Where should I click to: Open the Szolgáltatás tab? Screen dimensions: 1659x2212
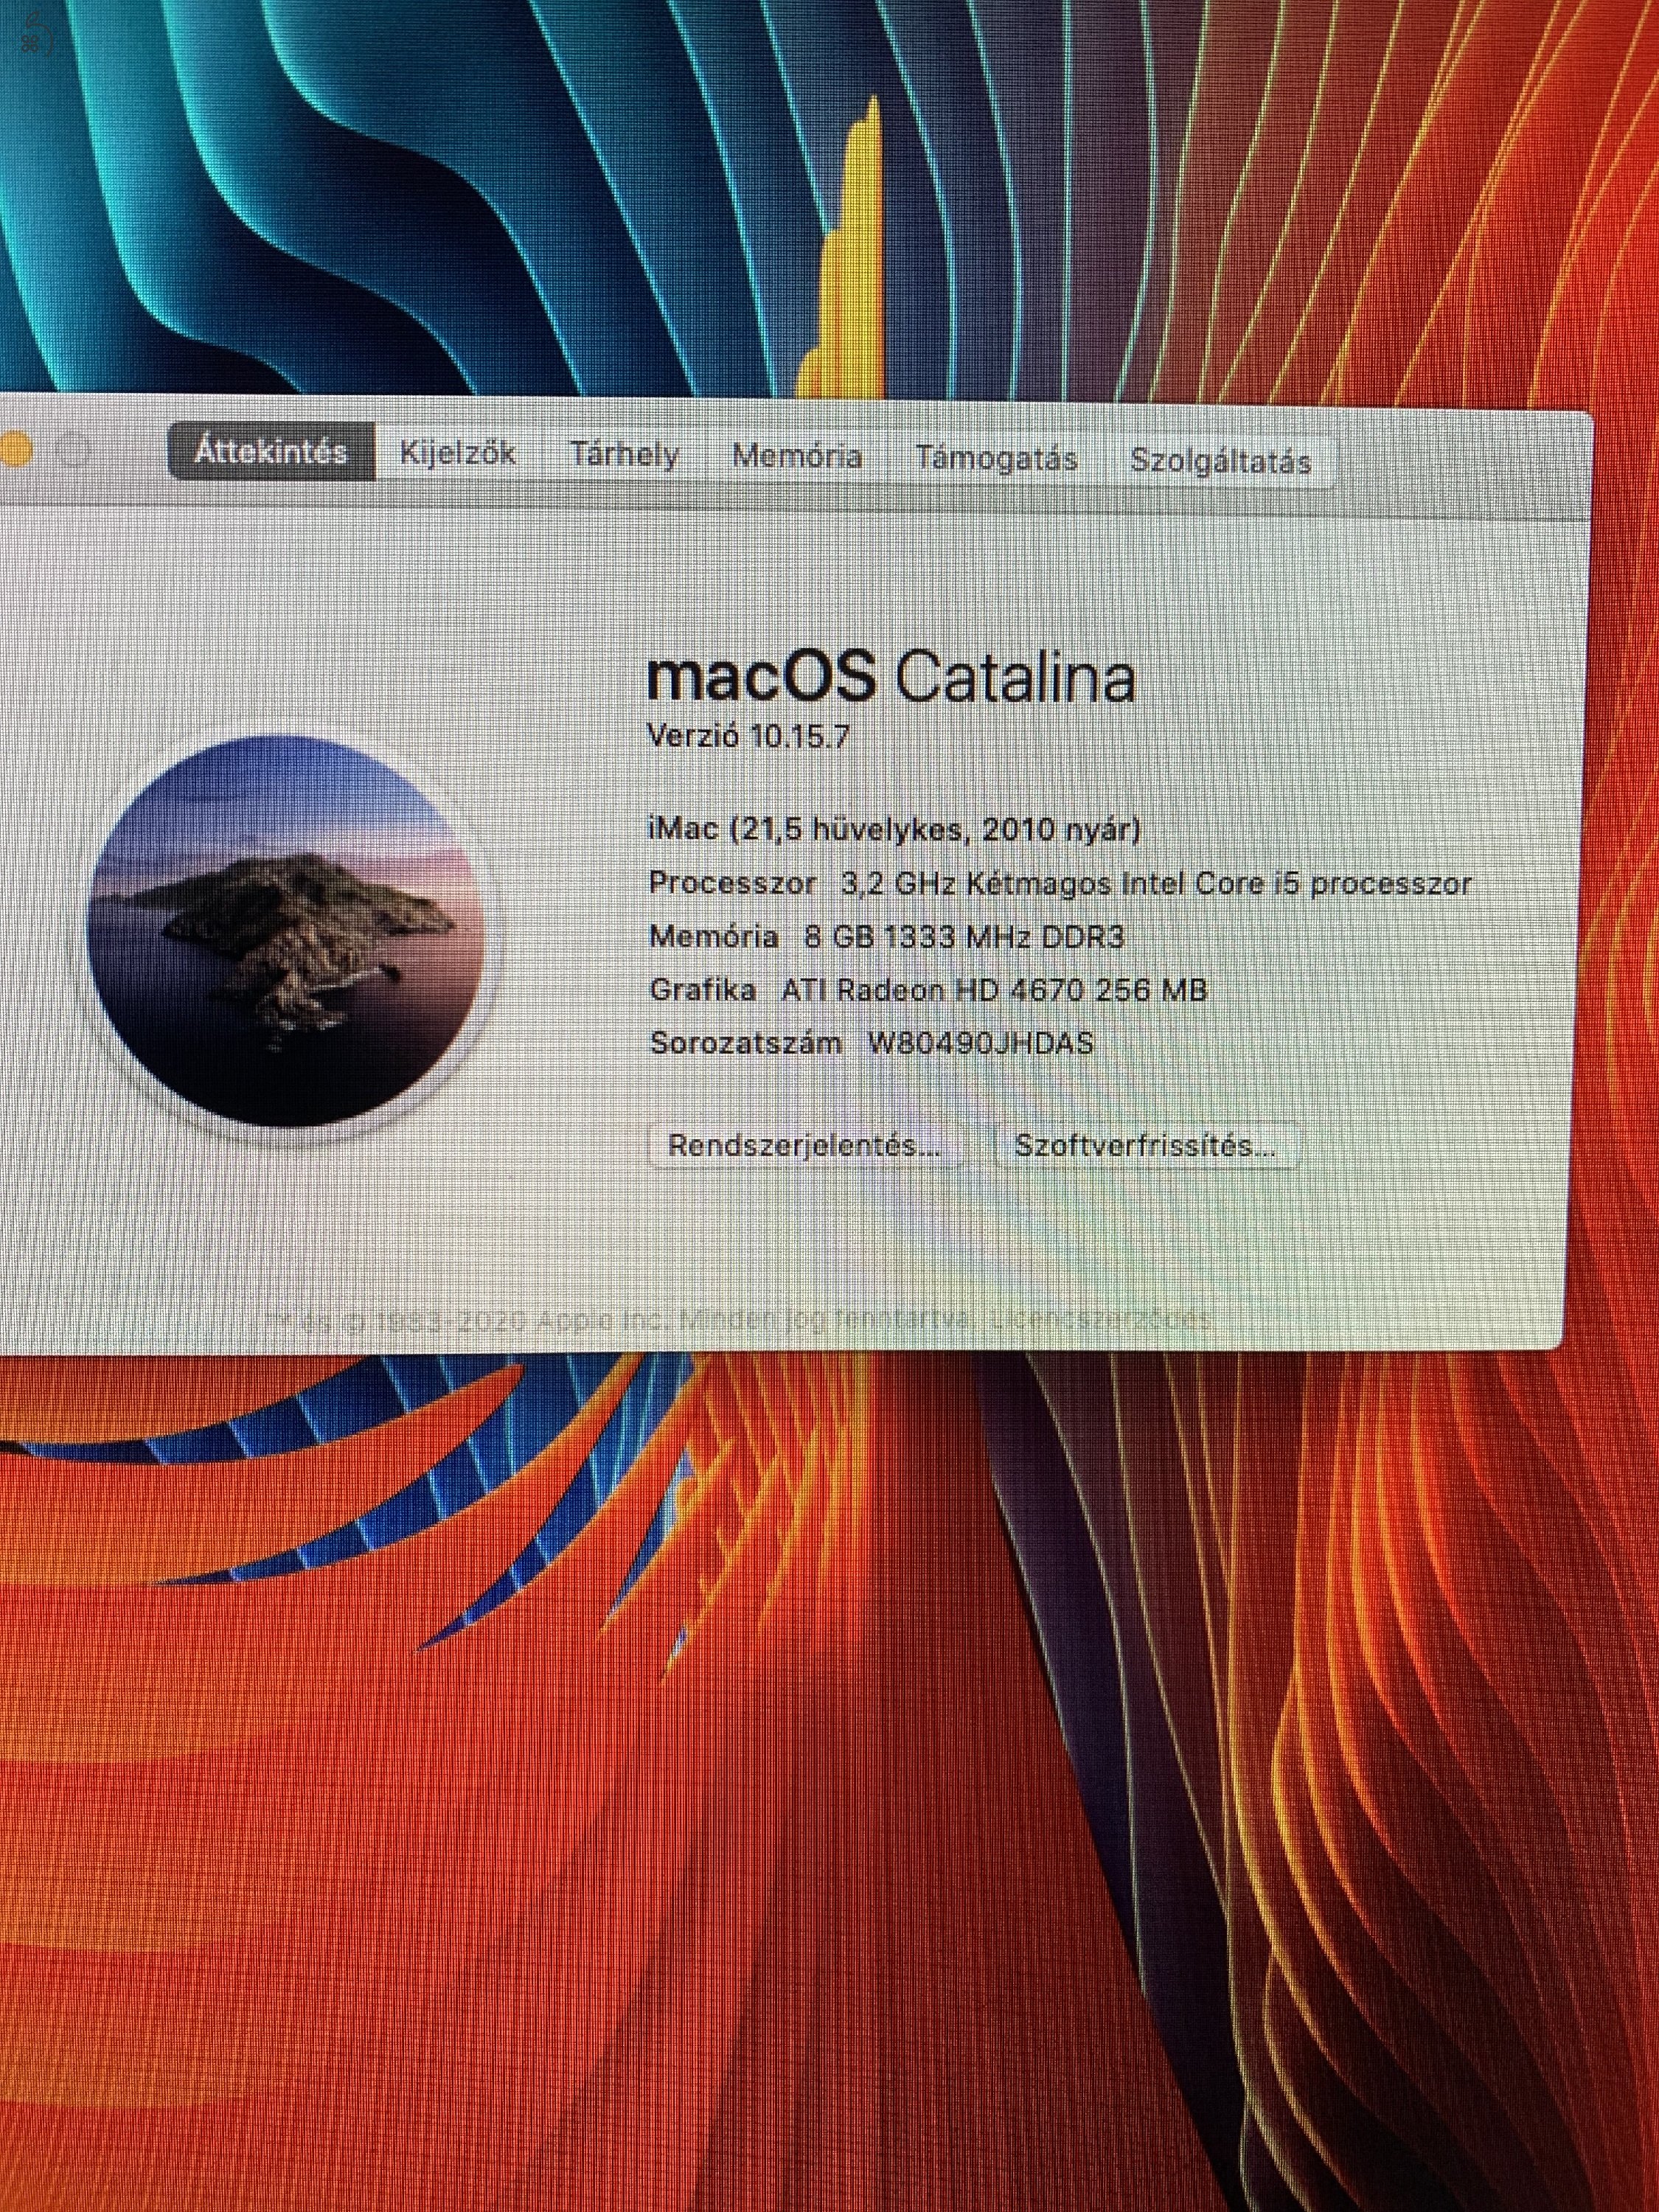click(x=1220, y=461)
